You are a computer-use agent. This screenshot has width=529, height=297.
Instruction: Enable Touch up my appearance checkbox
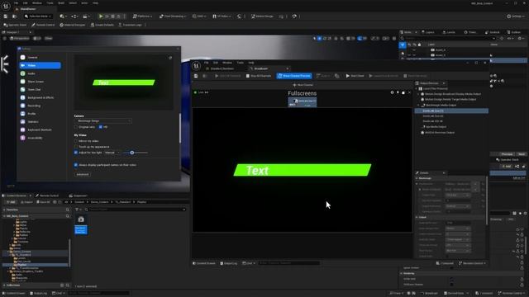pyautogui.click(x=76, y=147)
